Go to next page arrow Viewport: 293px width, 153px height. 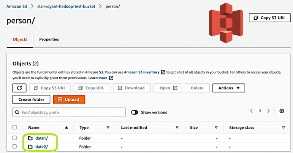tap(268, 111)
